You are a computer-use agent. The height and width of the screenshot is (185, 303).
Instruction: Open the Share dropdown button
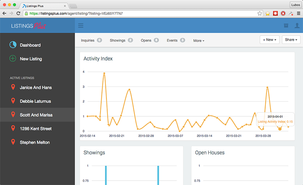(291, 40)
